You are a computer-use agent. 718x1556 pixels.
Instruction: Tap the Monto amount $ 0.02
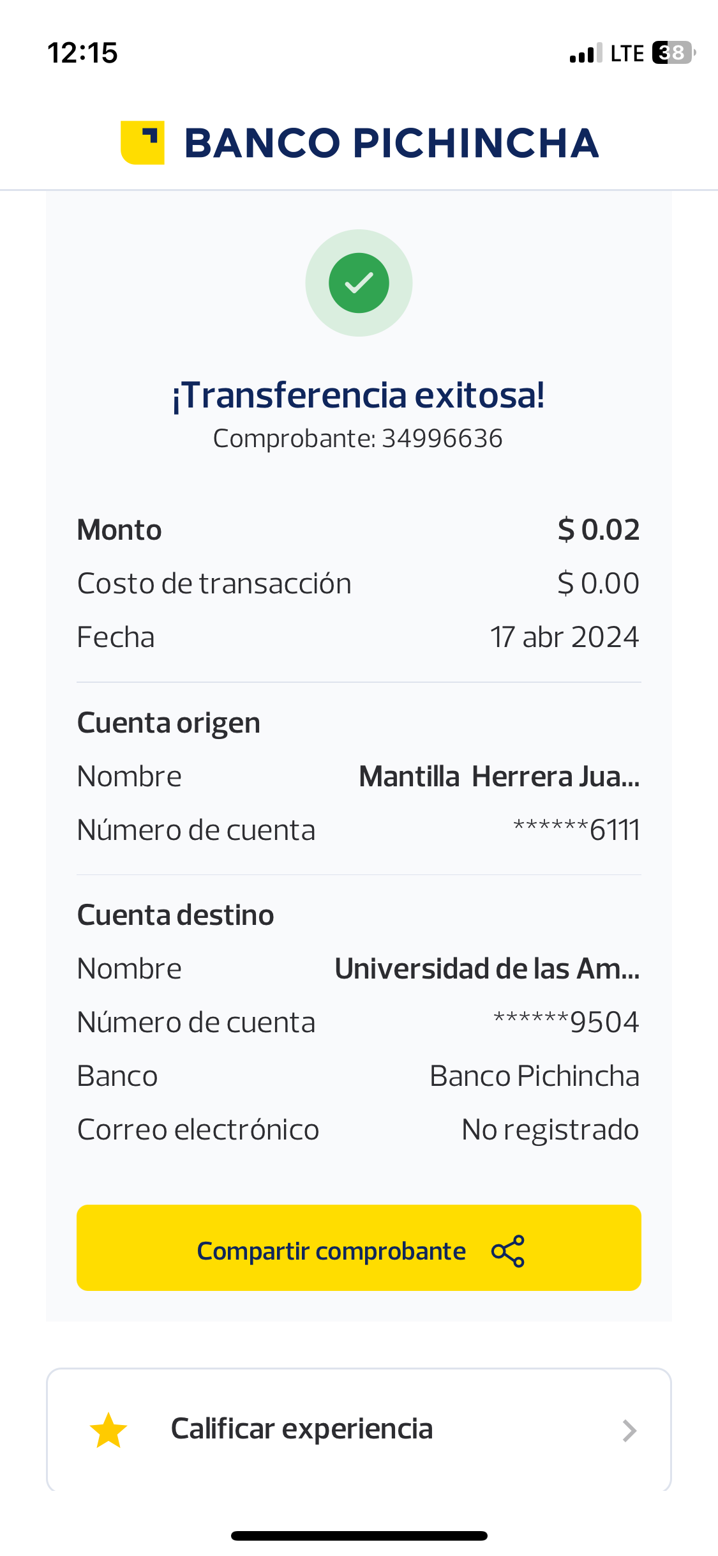point(598,530)
